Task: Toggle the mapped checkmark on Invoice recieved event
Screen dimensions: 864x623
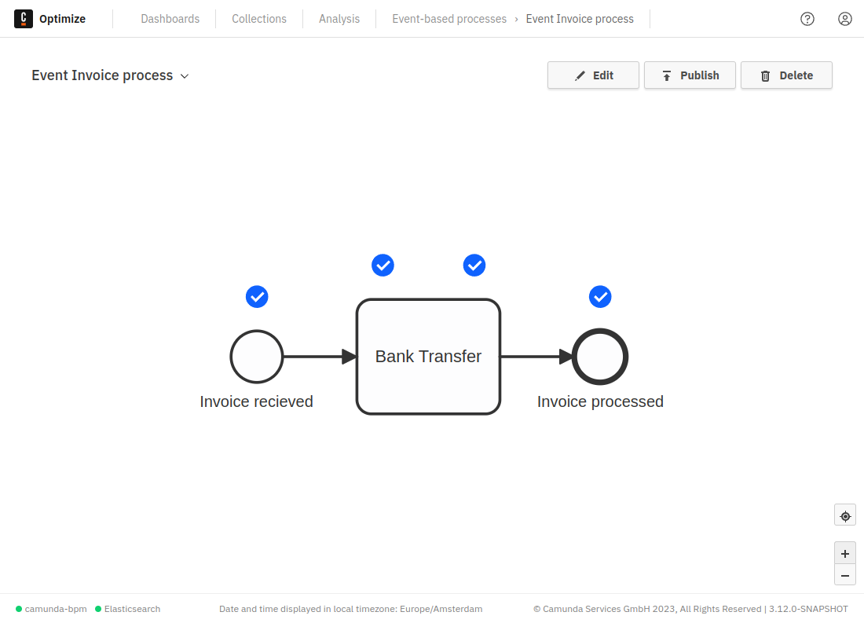Action: (x=257, y=297)
